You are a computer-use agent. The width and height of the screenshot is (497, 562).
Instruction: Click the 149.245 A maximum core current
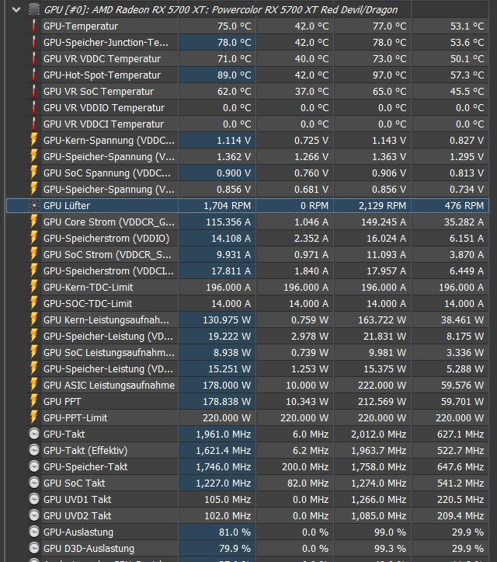point(384,222)
